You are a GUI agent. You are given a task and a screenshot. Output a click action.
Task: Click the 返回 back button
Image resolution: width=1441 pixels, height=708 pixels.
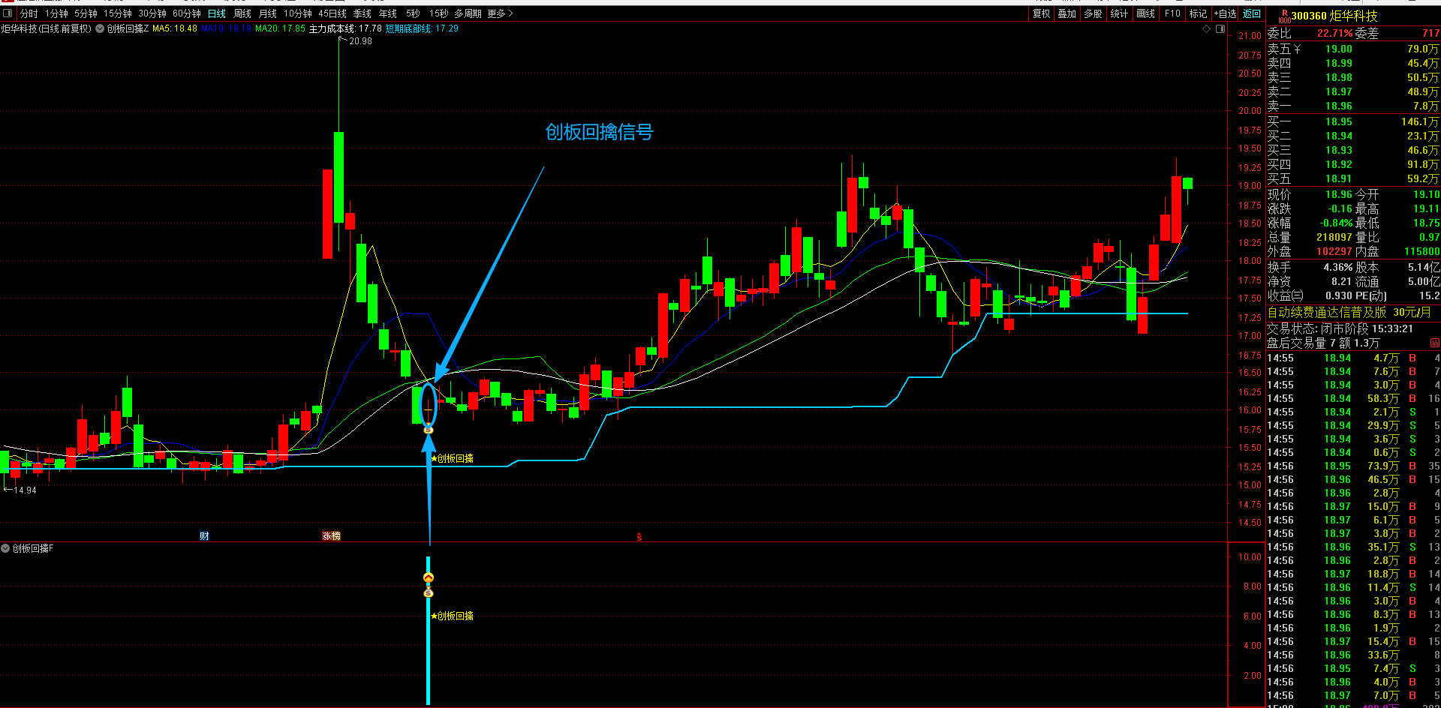point(1252,13)
